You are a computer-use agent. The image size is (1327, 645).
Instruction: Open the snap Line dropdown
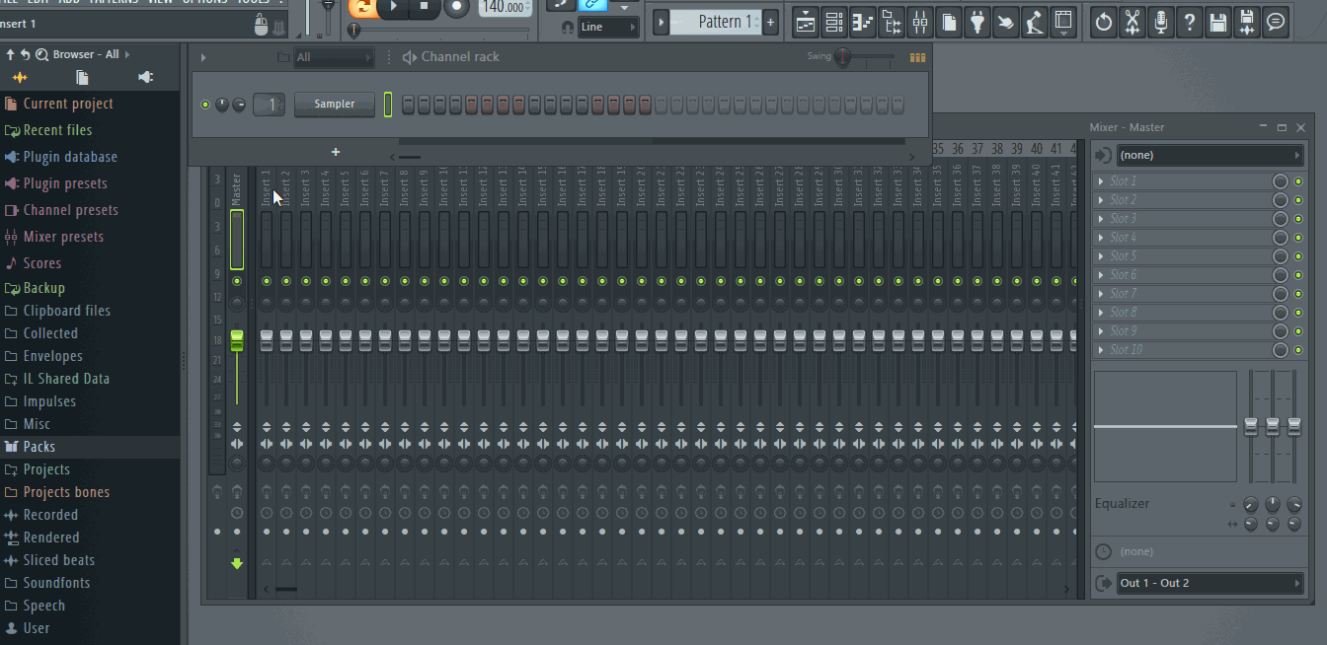pyautogui.click(x=607, y=27)
